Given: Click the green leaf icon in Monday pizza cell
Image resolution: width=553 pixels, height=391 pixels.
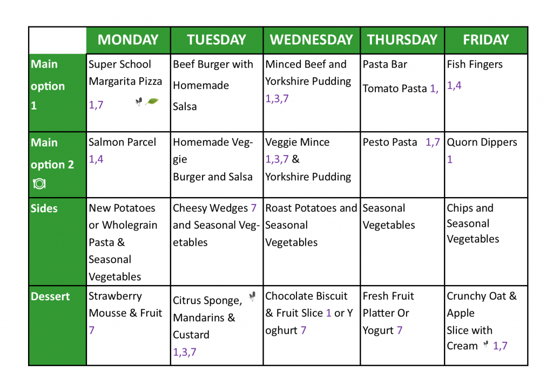Looking at the screenshot, I should click(152, 102).
